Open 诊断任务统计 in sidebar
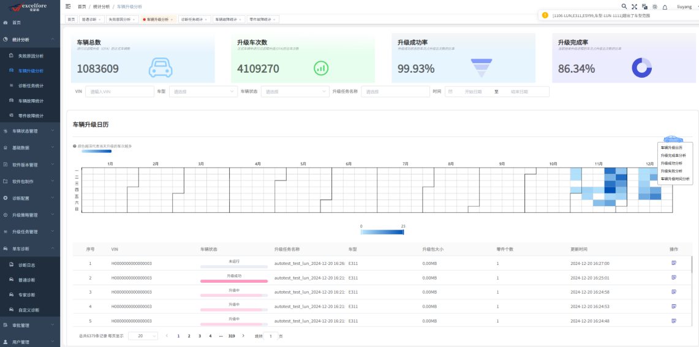Viewport: 699px width, 347px height. [x=30, y=86]
